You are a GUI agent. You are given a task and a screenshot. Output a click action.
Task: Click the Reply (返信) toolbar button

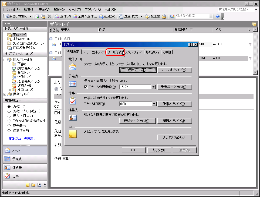click(63, 16)
